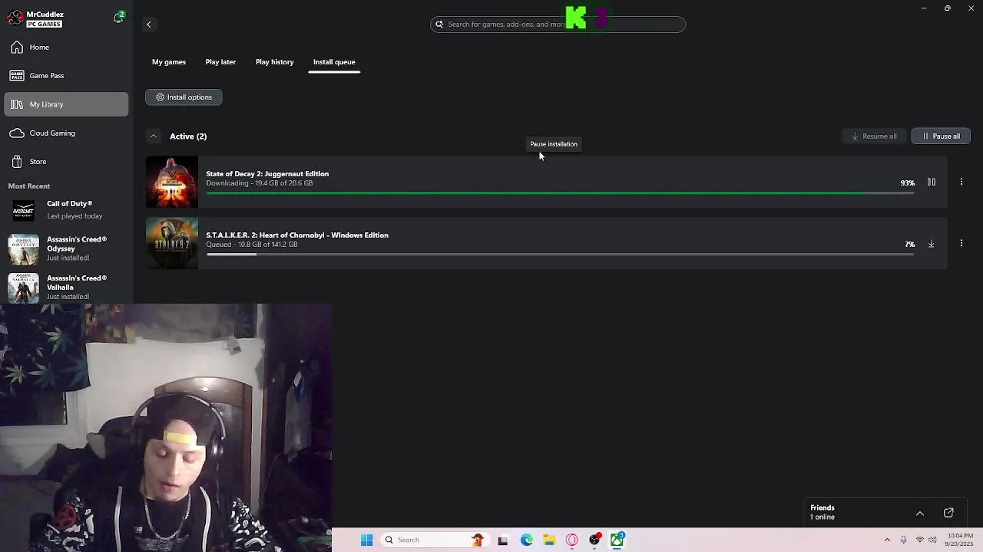
Task: Click Xbox app taskbar icon
Action: (617, 540)
